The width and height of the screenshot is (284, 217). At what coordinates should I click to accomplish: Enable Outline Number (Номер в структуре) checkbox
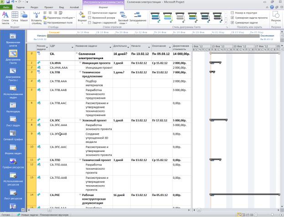pyautogui.click(x=232, y=13)
